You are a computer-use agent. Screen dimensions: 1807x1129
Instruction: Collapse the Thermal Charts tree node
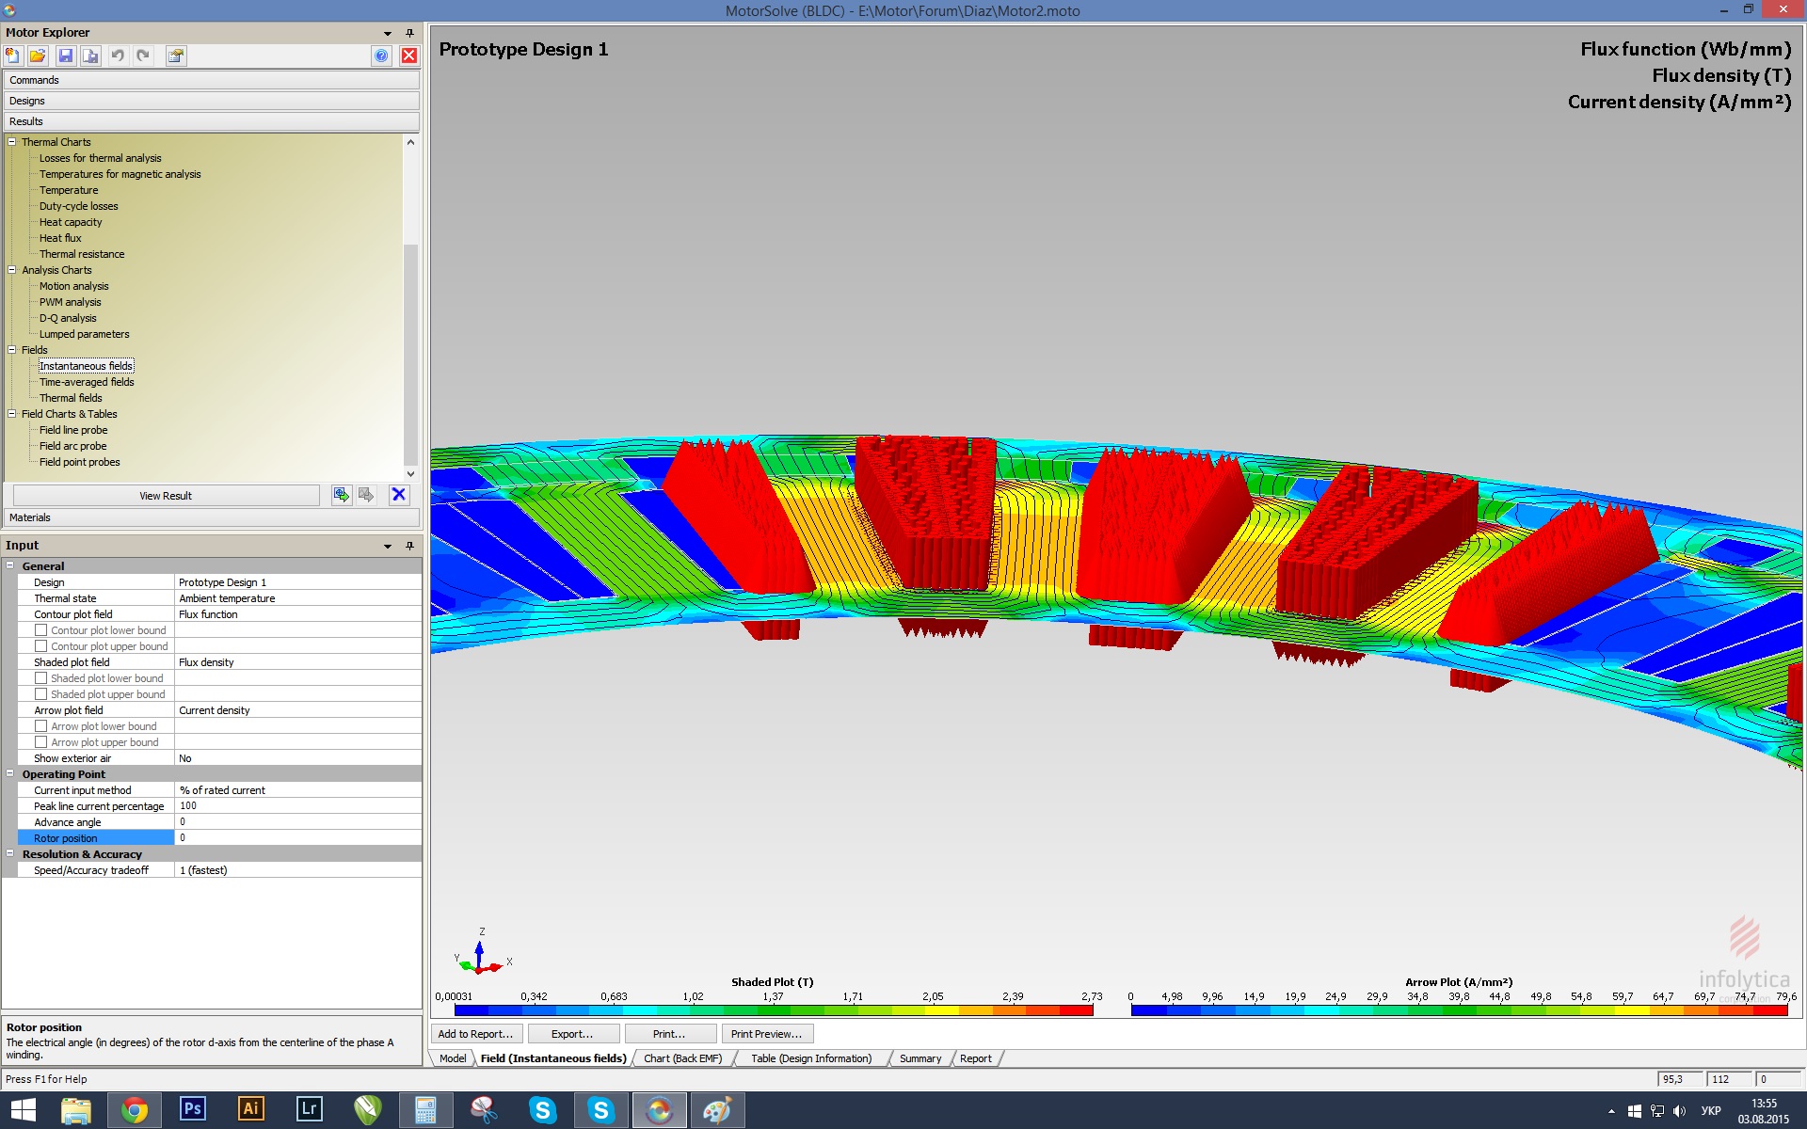[12, 142]
